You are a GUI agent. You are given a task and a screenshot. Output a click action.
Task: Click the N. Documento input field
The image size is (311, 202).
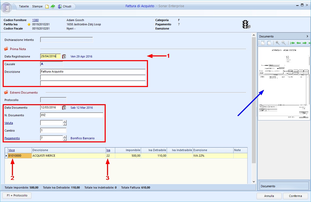coord(72,115)
